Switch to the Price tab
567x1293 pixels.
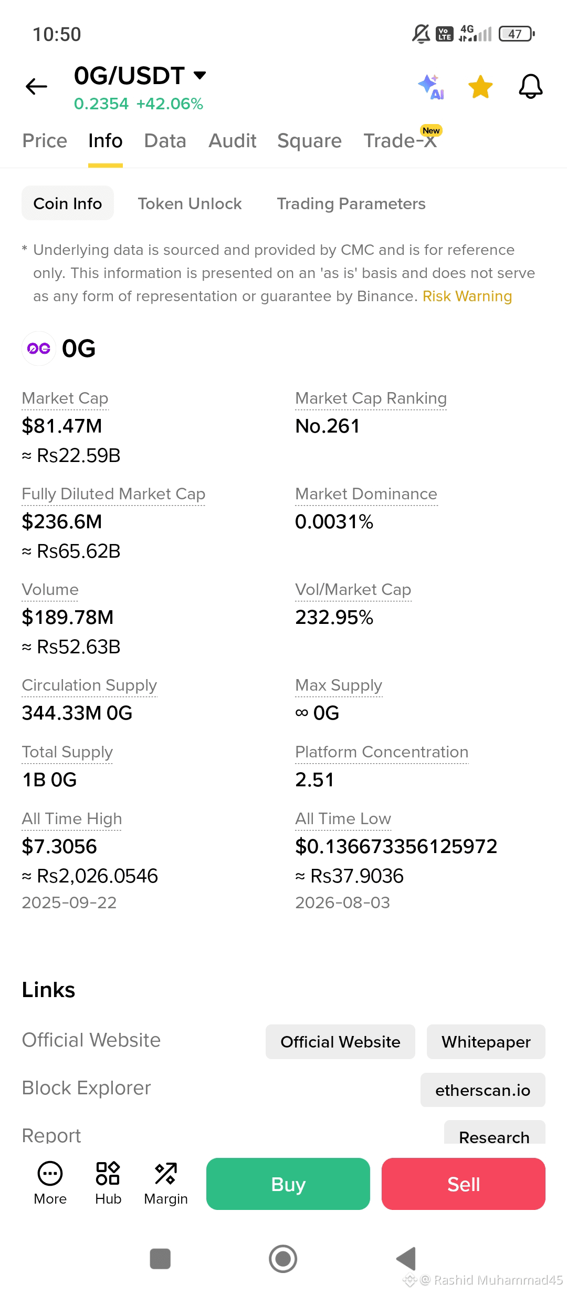[x=45, y=141]
